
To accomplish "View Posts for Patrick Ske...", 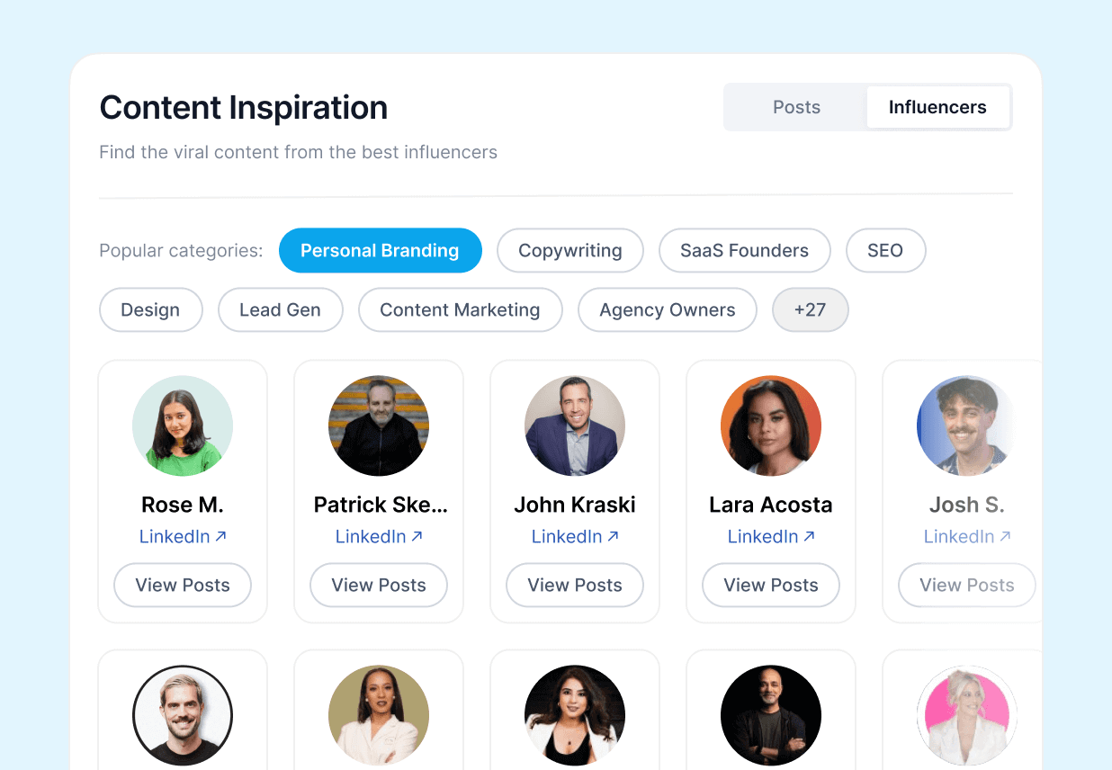I will click(379, 586).
